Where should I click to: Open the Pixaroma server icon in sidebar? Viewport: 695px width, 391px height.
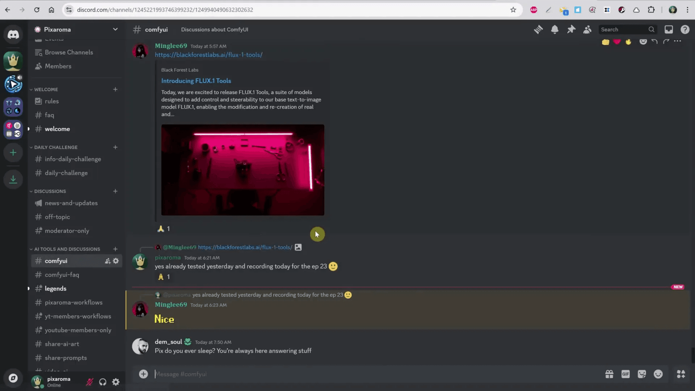[13, 61]
